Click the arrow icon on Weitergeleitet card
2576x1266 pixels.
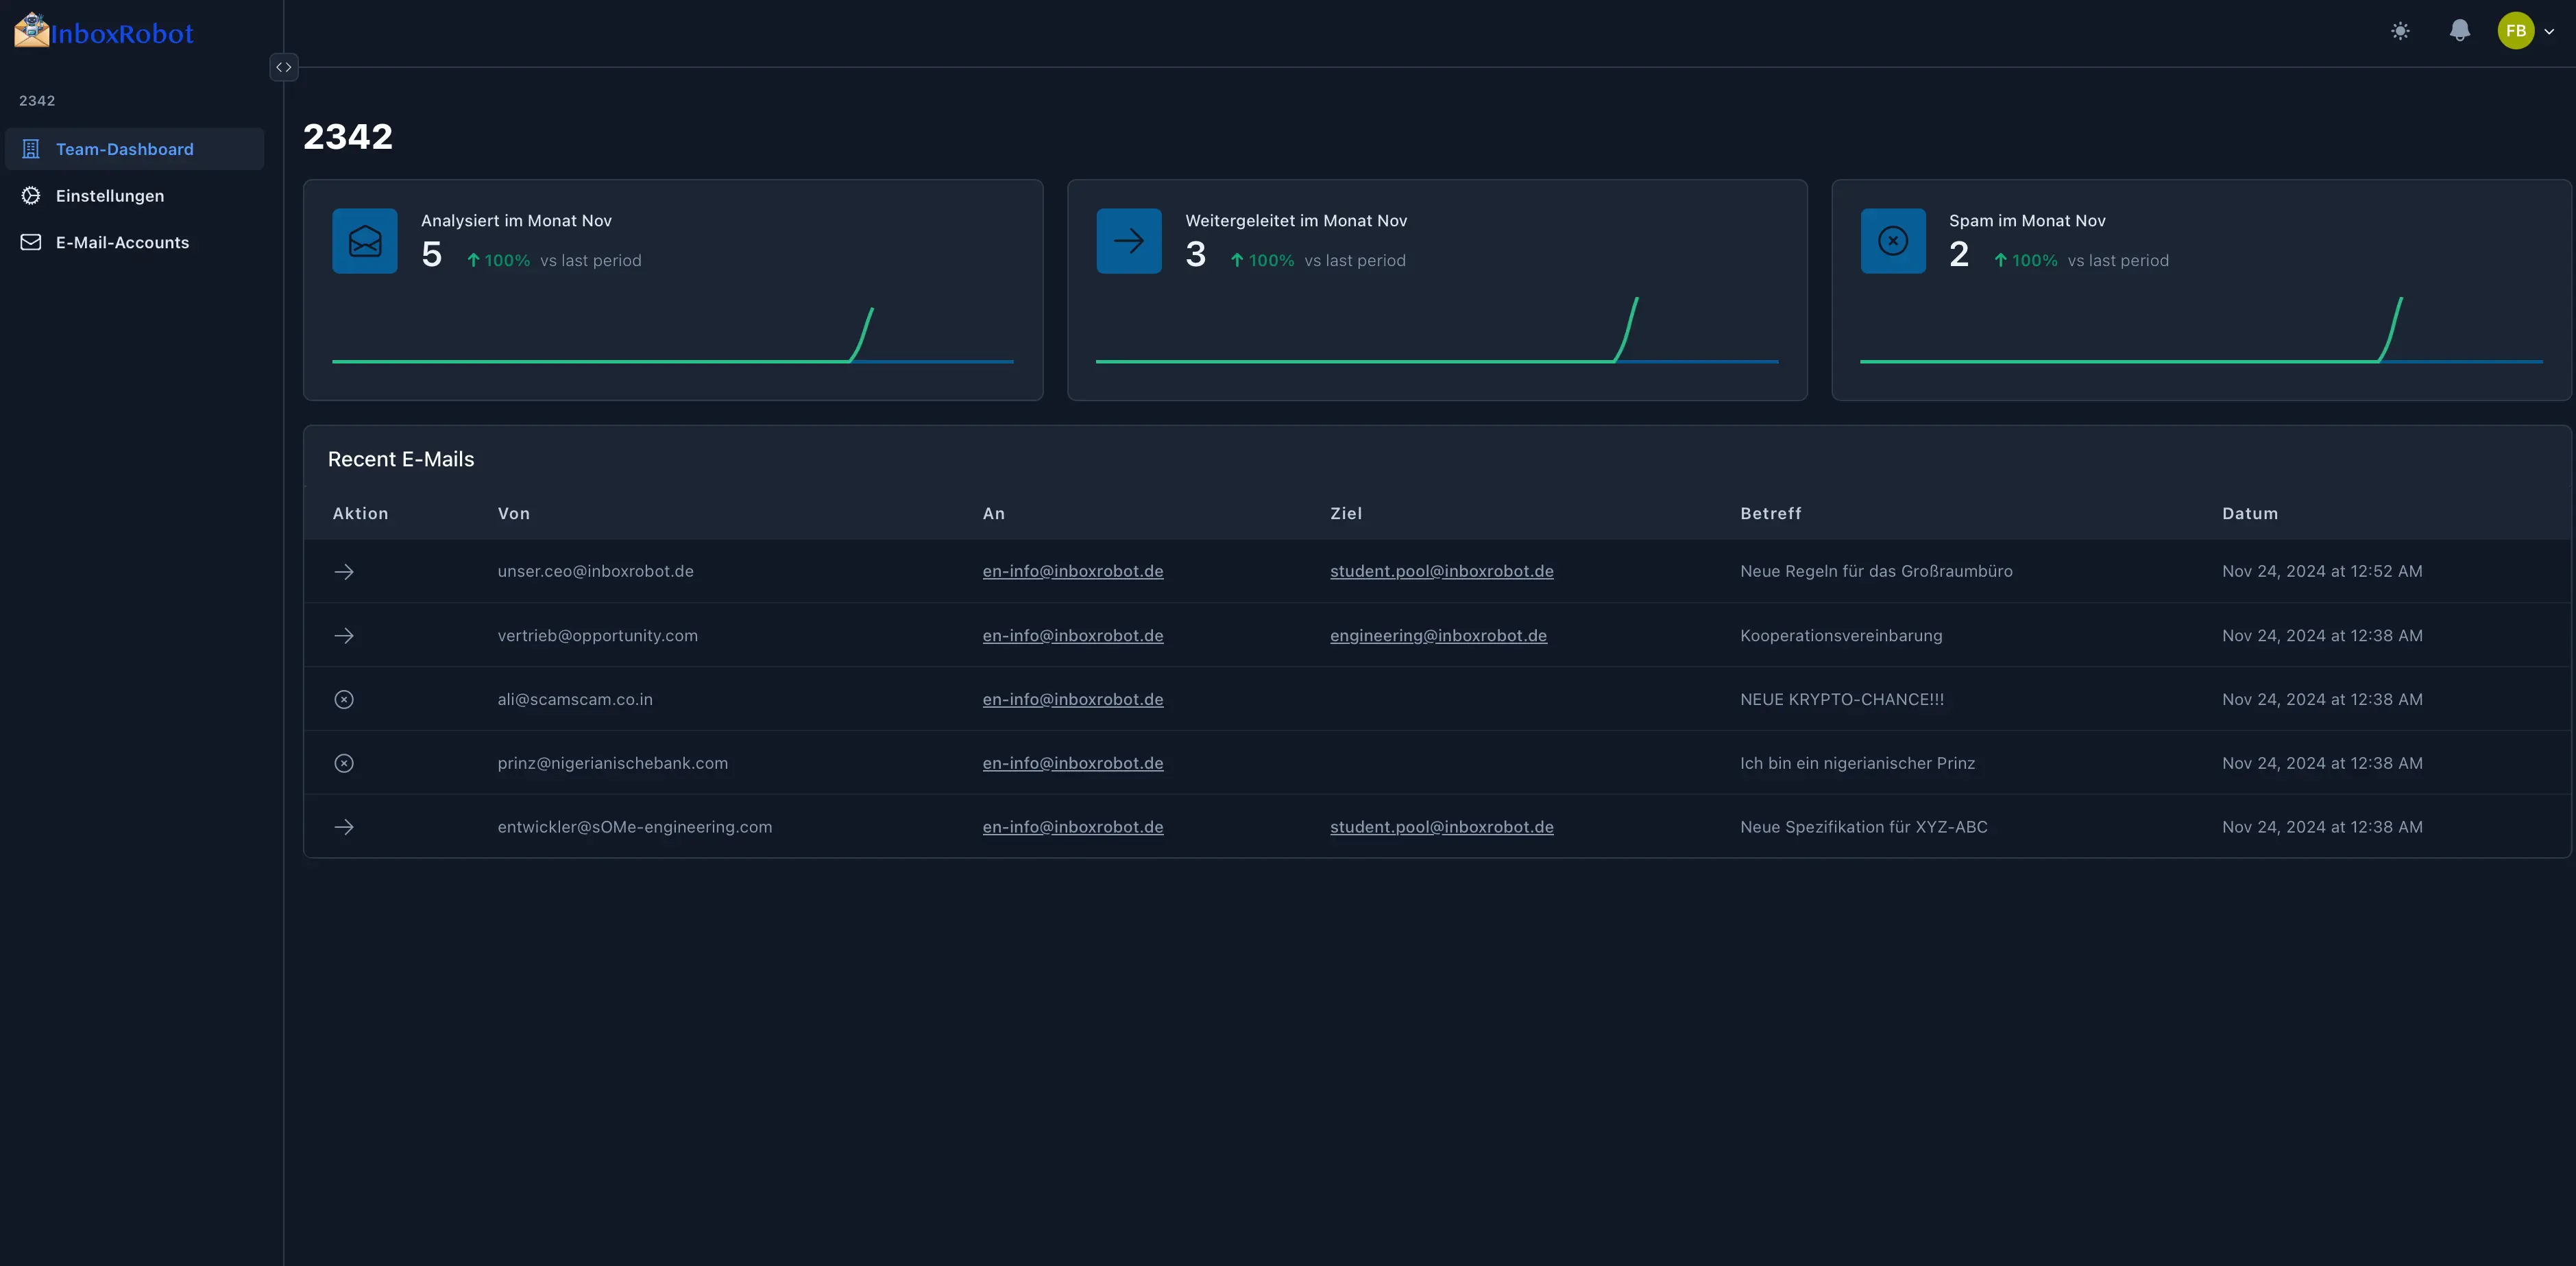pyautogui.click(x=1129, y=241)
